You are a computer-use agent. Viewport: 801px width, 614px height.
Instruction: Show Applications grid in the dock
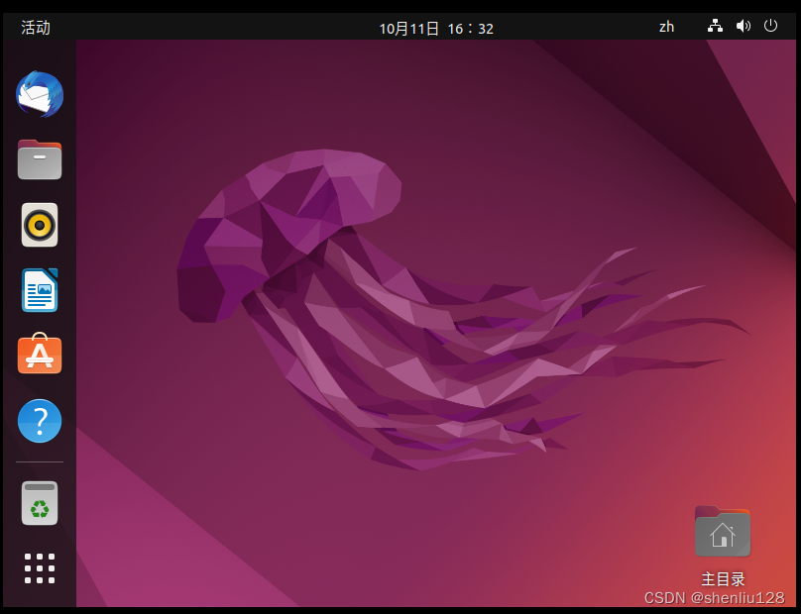click(40, 568)
